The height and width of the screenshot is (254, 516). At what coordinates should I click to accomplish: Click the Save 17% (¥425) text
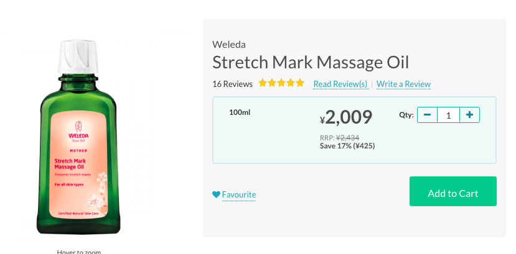pyautogui.click(x=347, y=146)
